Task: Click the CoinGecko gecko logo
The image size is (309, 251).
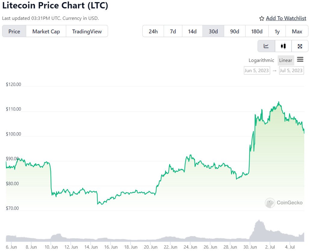Action: [x=270, y=203]
